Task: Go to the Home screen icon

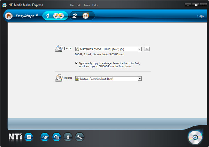Action: click(x=9, y=16)
